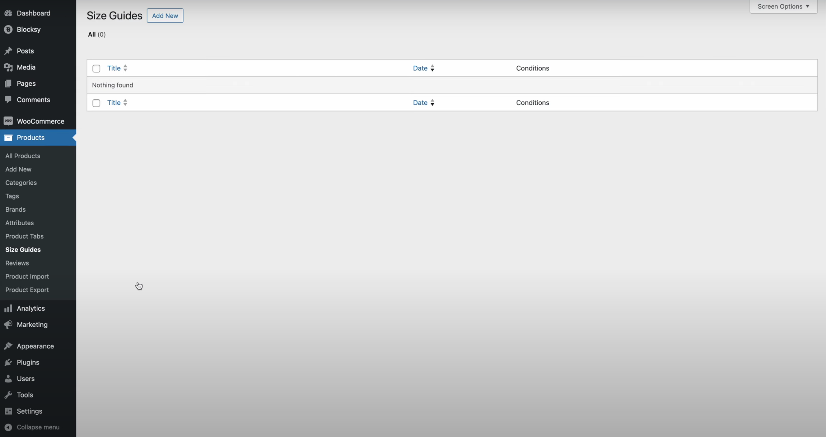Click the Appearance paintbrush icon

pyautogui.click(x=8, y=346)
